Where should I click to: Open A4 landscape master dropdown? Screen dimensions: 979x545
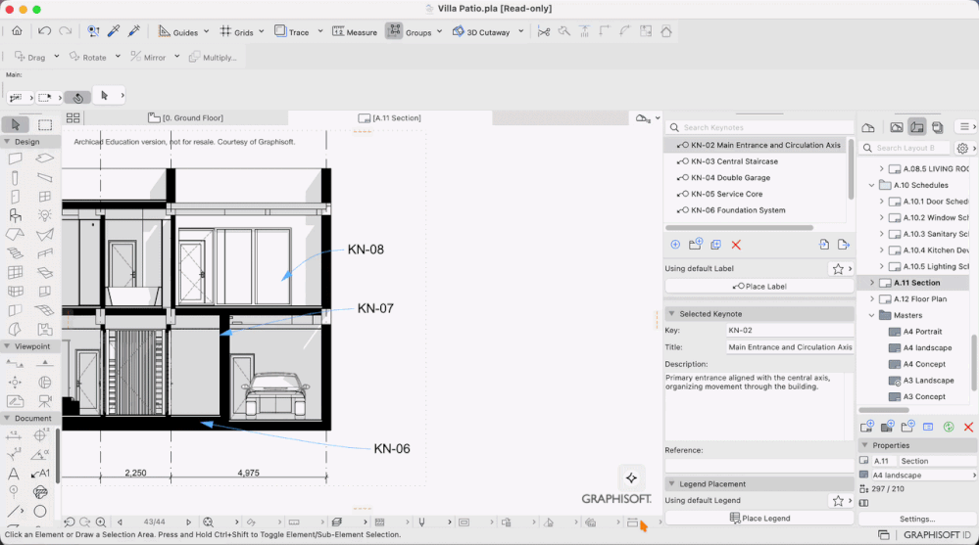coord(918,476)
